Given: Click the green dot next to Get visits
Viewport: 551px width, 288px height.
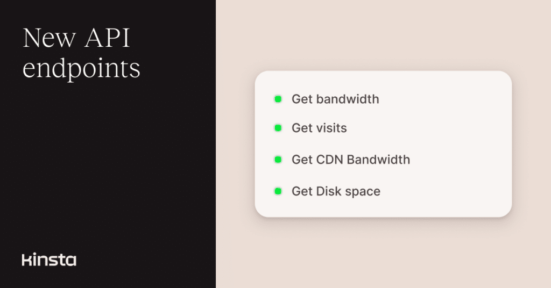Looking at the screenshot, I should tap(278, 128).
